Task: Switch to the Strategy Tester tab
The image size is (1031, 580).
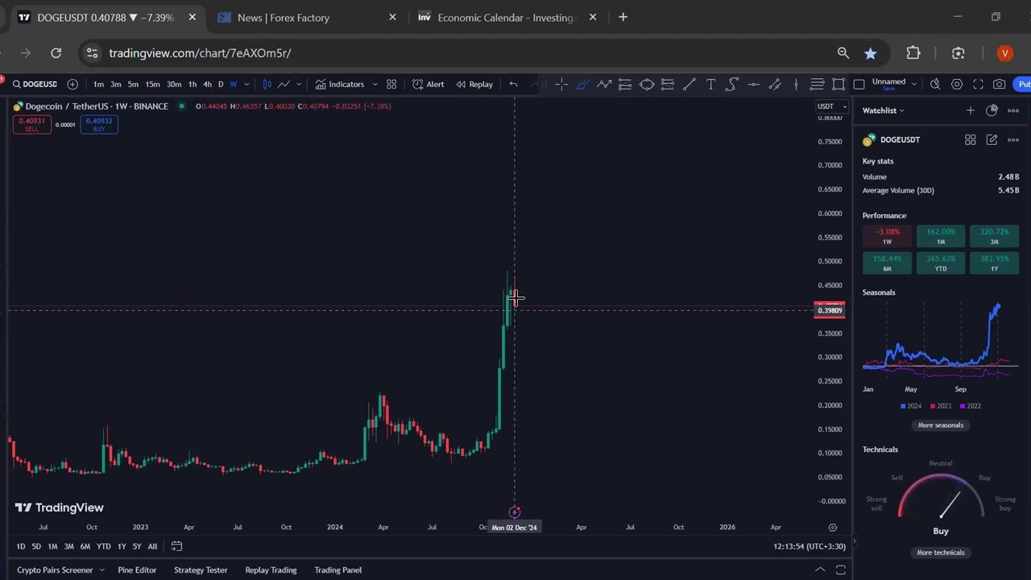Action: [201, 570]
